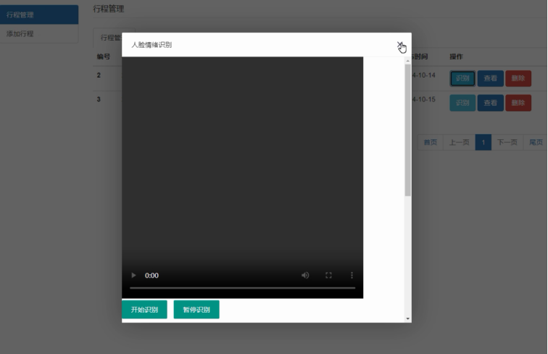Go to 下一页 in pagination

[x=507, y=142]
